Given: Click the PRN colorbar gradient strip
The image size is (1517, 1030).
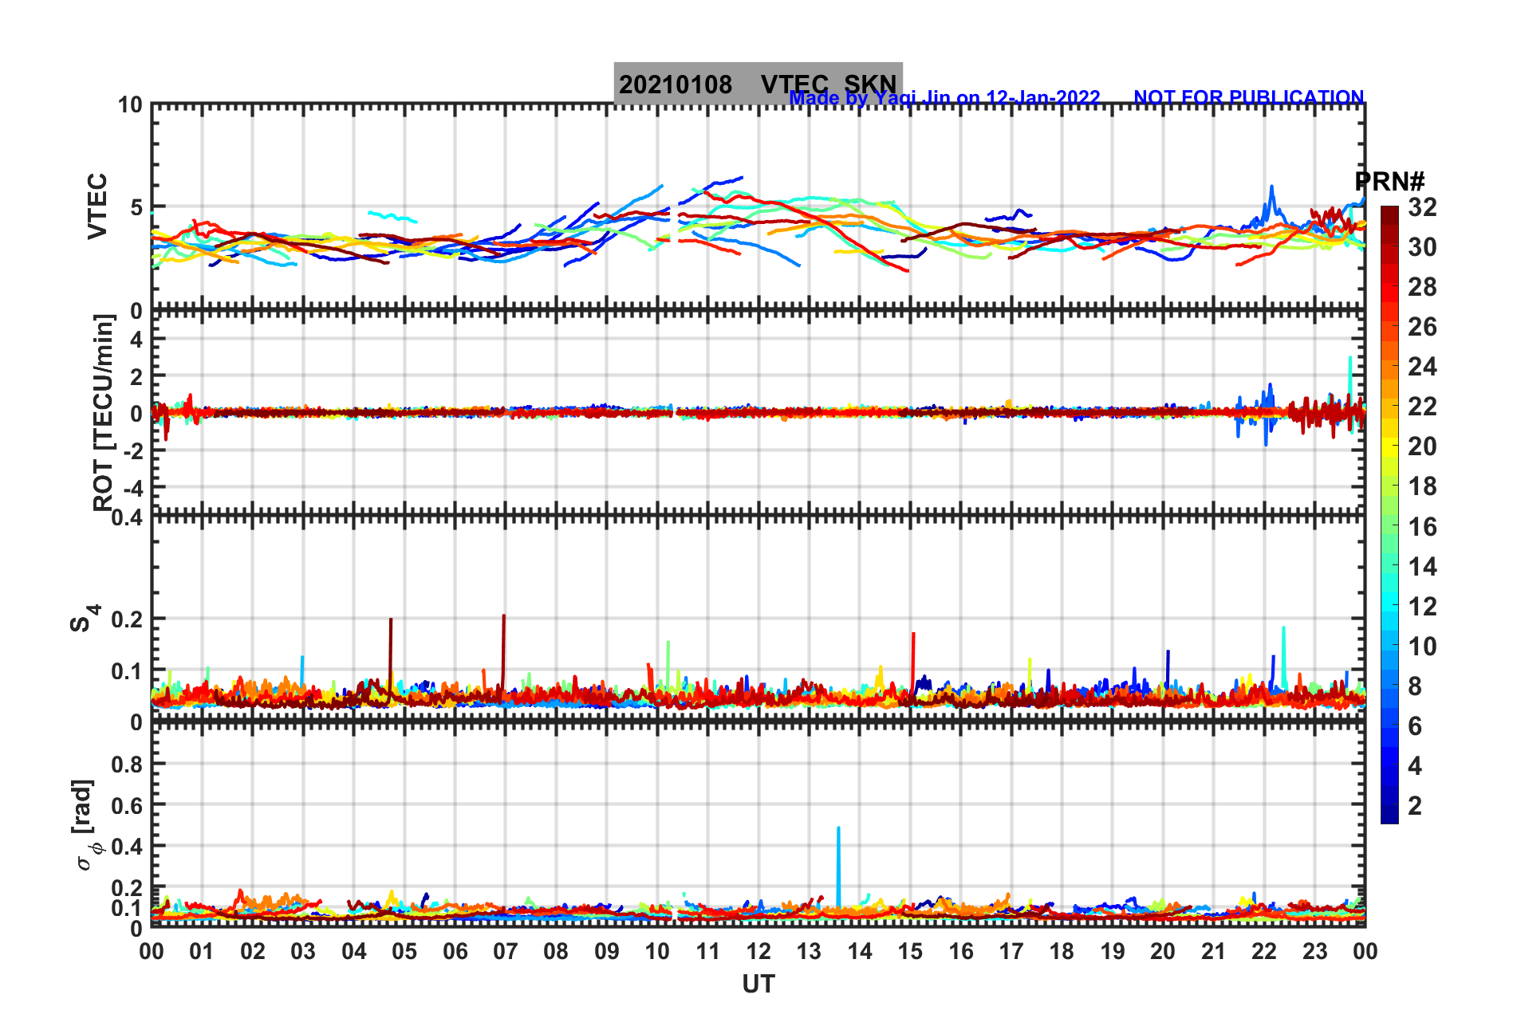Looking at the screenshot, I should click(1389, 515).
